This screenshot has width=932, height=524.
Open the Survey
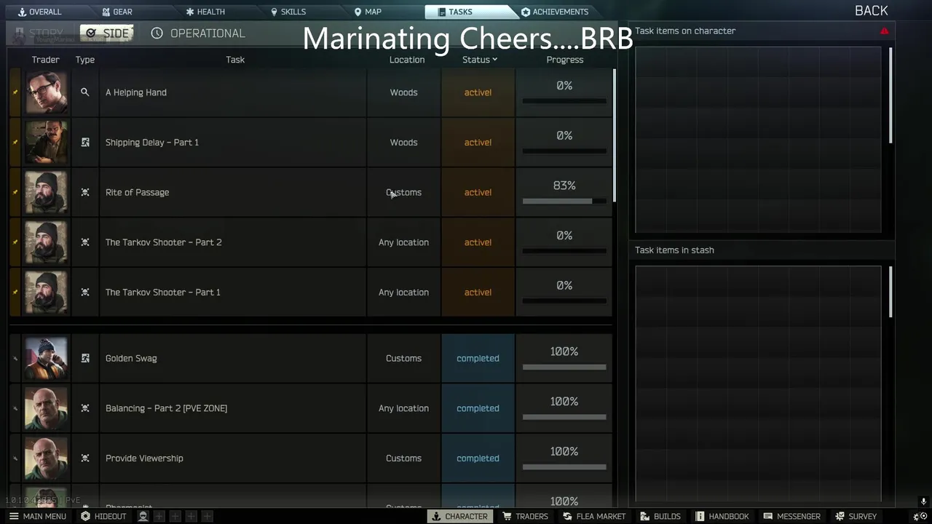[x=856, y=516]
